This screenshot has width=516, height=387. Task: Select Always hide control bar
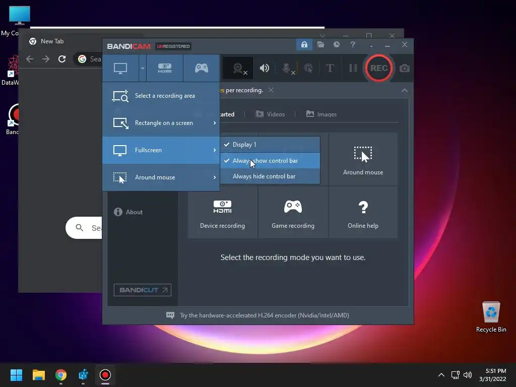click(270, 176)
